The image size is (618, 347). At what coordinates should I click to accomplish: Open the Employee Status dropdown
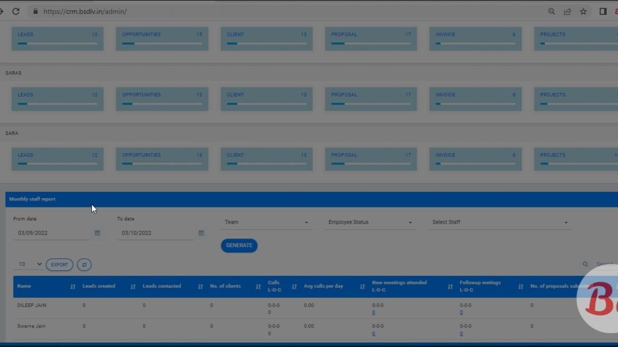click(x=370, y=222)
